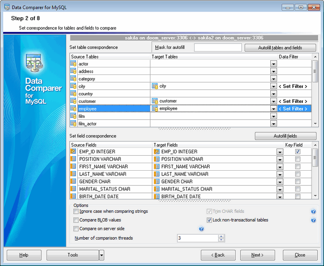Click the film source table icon
The image size is (324, 266).
pyautogui.click(x=73, y=116)
